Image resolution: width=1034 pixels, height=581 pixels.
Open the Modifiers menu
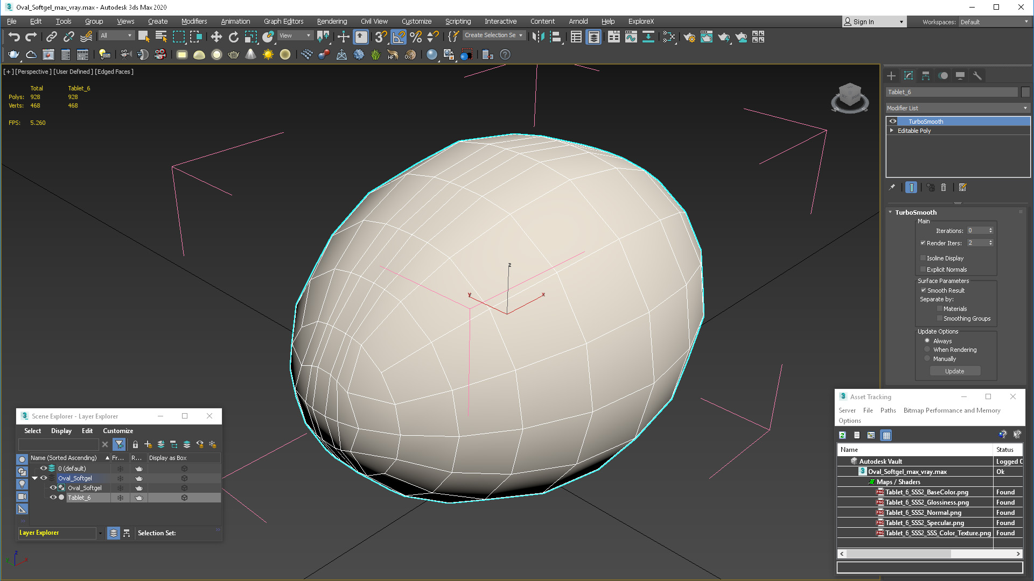[194, 22]
